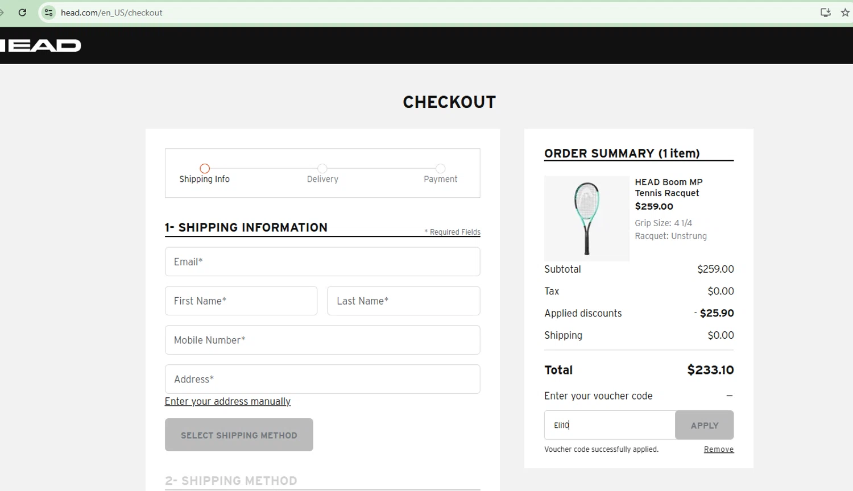Select the Shipping Info step circle
This screenshot has height=491, width=853.
[x=205, y=169]
